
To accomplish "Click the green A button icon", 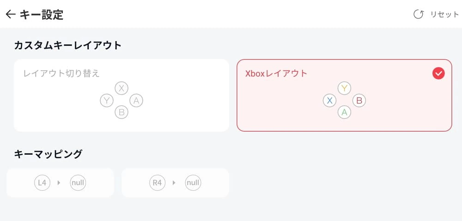I will (x=344, y=111).
